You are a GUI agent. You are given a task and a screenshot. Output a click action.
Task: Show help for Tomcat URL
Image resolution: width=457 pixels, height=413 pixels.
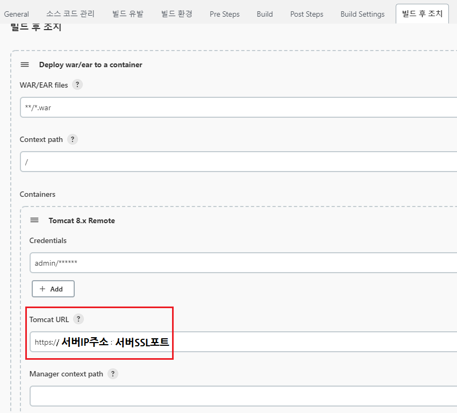78,319
